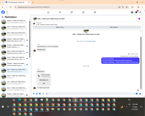Click the conversation list scrollbar
The height and width of the screenshot is (116, 145).
(x=30, y=39)
